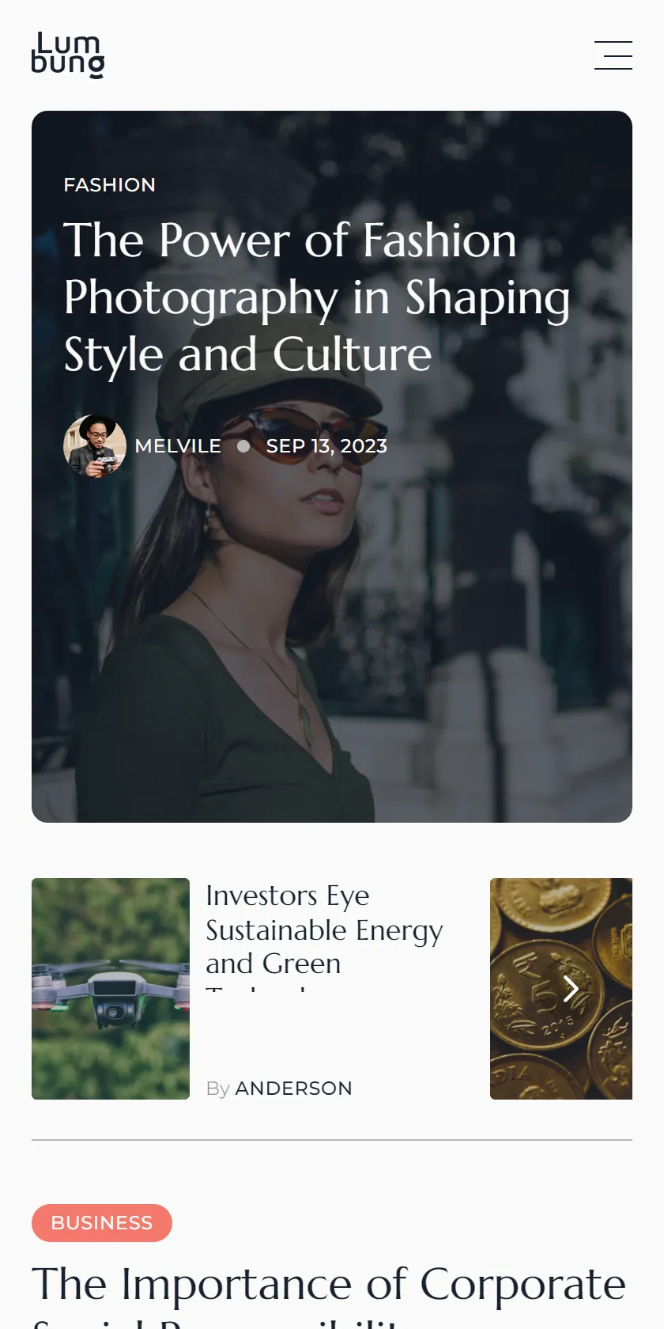Click the horizontal divider above BUSINESS
The height and width of the screenshot is (1329, 664).
coord(332,1140)
